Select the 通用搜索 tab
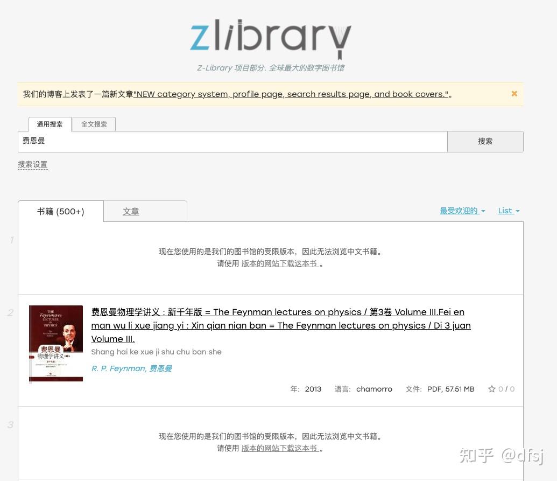 tap(50, 124)
